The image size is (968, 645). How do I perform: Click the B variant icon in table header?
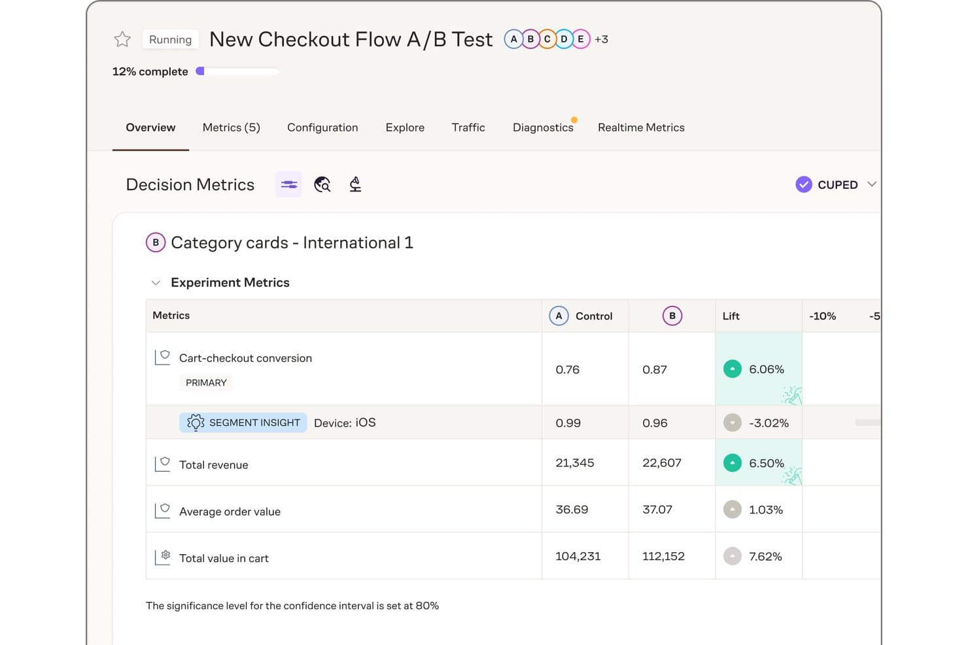click(x=672, y=316)
